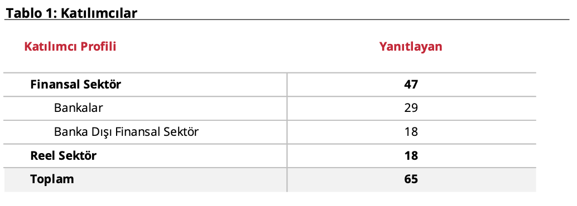The image size is (577, 206).
Task: Select value 47 in Finansal Sektör row
Action: 411,85
